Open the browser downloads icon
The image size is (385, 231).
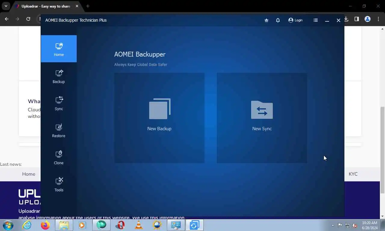tap(346, 19)
